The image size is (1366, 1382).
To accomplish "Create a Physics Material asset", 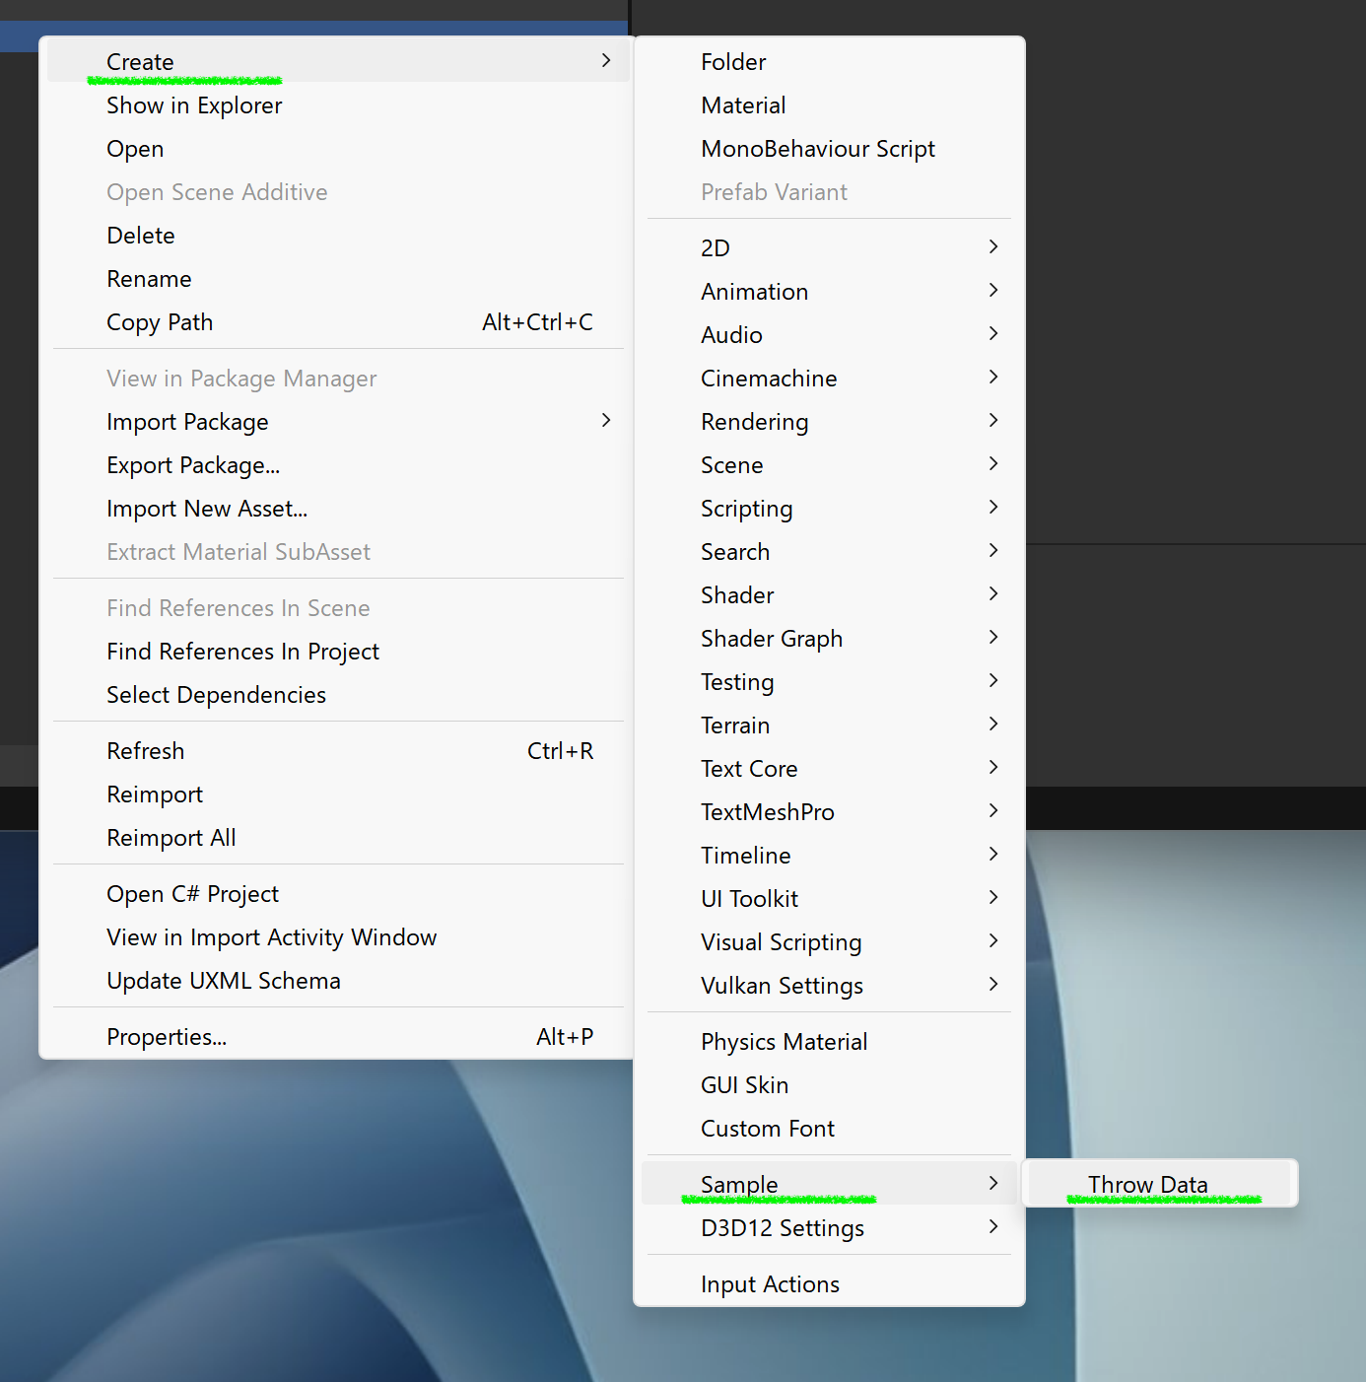I will 784,1042.
